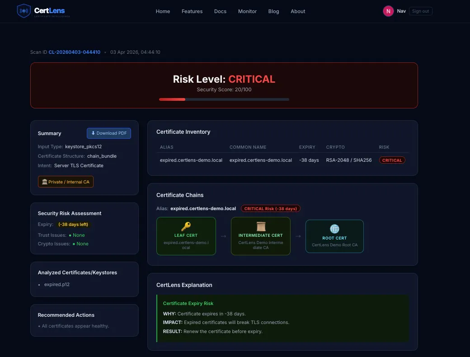Click the CertLens Explanation heading
The width and height of the screenshot is (470, 357).
click(x=184, y=285)
